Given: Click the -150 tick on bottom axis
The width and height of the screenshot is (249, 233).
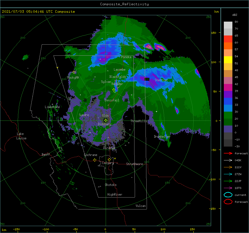Looking at the screenshot, I should tap(16, 229).
